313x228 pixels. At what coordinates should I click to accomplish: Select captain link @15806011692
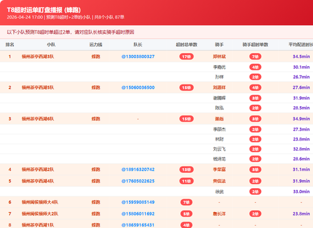[x=138, y=214]
